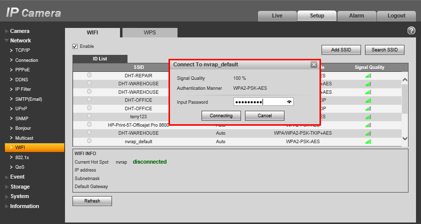Click the Search SSID button
The image size is (421, 224).
[384, 50]
